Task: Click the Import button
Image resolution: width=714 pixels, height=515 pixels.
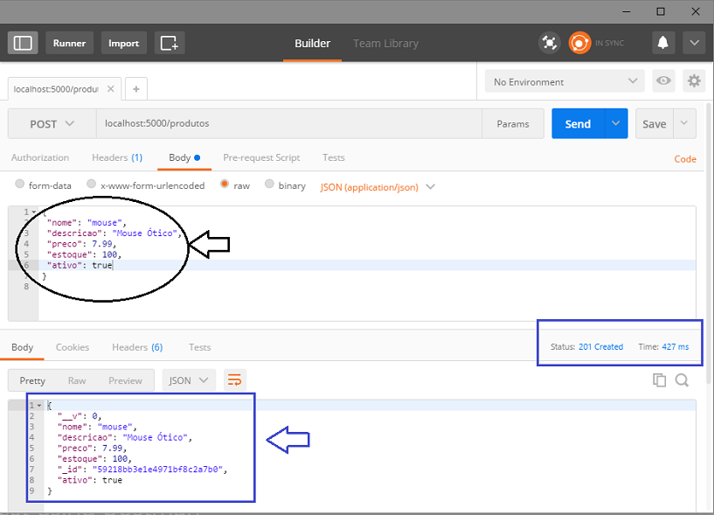Action: click(x=123, y=44)
